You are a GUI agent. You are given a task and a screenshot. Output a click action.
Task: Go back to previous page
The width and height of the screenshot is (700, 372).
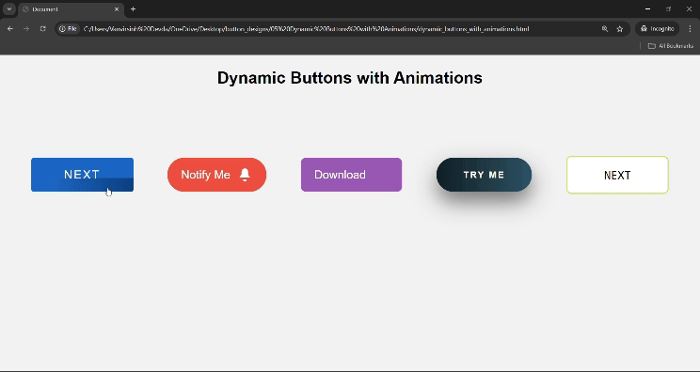tap(10, 28)
